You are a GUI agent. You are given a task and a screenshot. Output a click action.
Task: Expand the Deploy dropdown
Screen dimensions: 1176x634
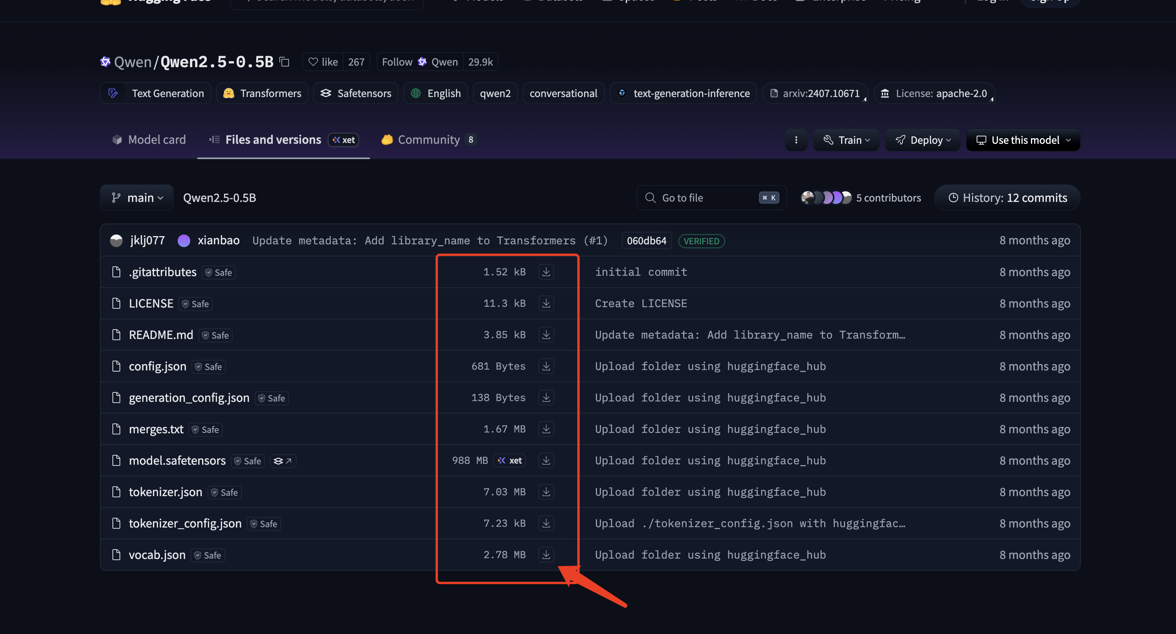tap(922, 140)
